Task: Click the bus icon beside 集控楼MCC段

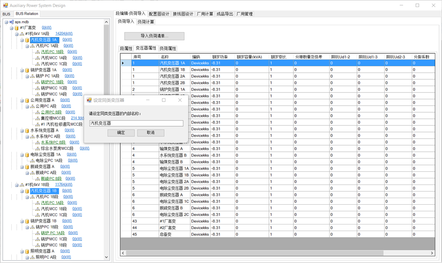Action: click(38, 118)
